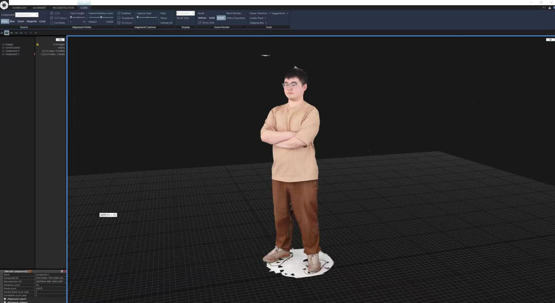Switch to the RECONSTRUCTION ribbon tab
Image resolution: width=555 pixels, height=303 pixels.
(x=63, y=7)
